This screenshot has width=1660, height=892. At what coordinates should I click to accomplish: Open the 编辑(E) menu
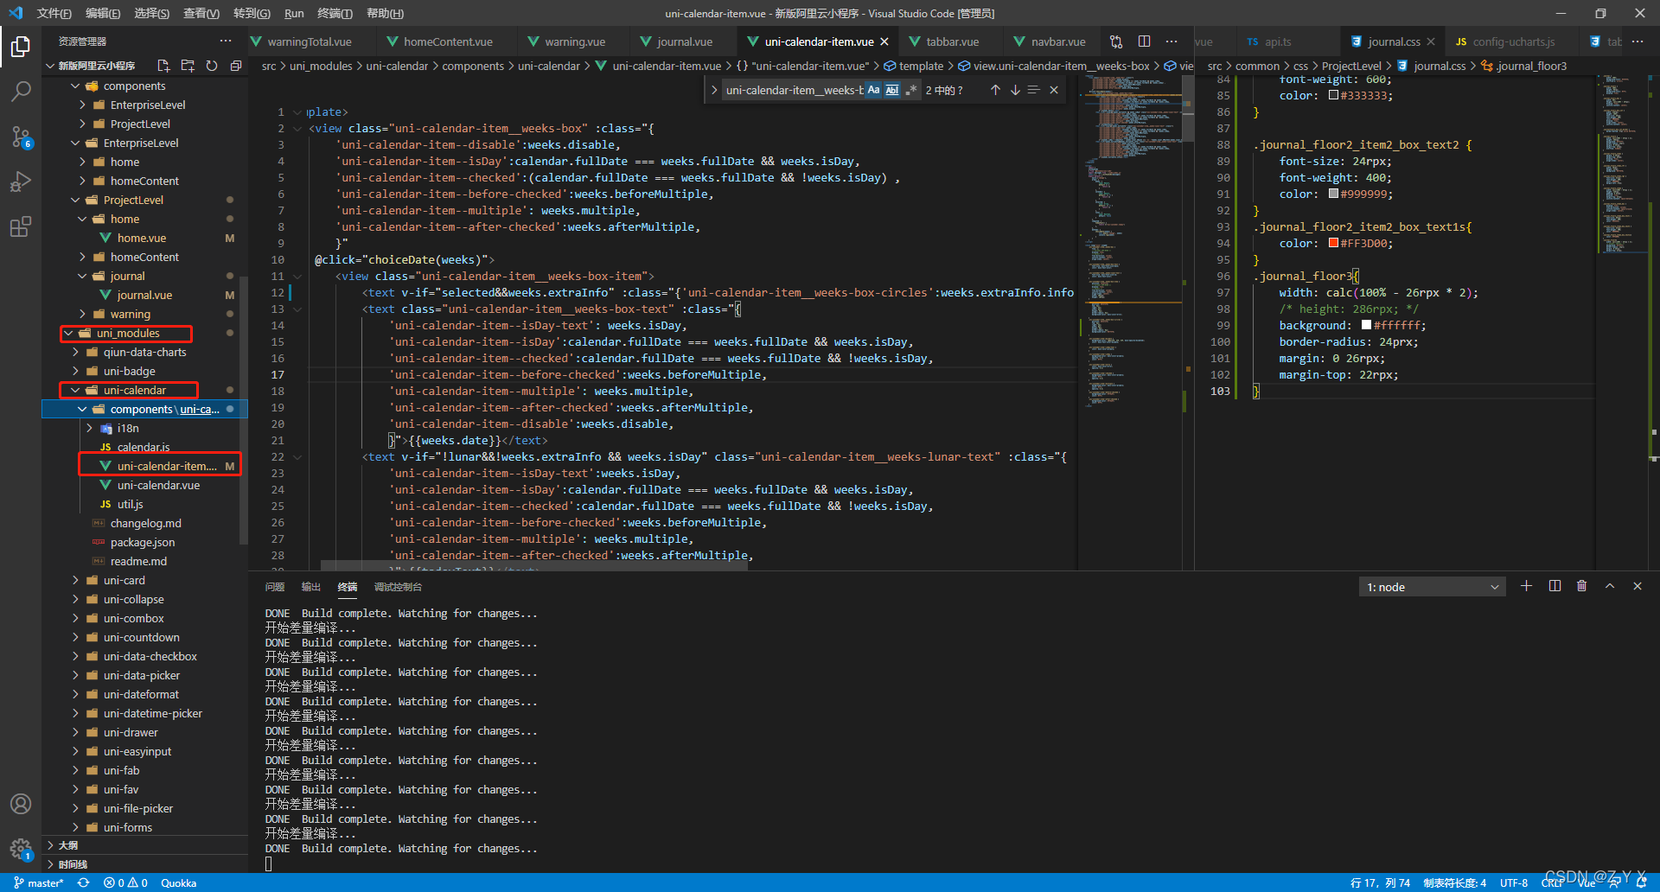click(103, 13)
